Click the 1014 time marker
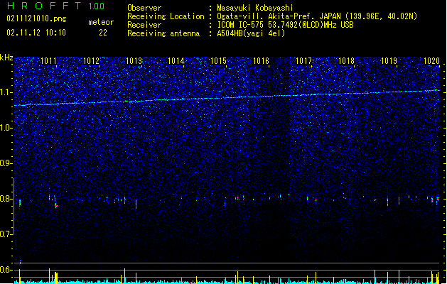This screenshot has width=447, height=284. 176,61
